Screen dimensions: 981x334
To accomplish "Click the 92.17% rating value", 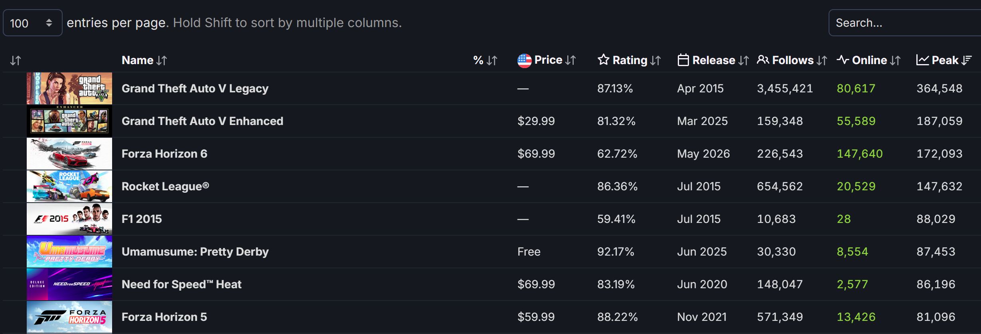I will click(616, 252).
